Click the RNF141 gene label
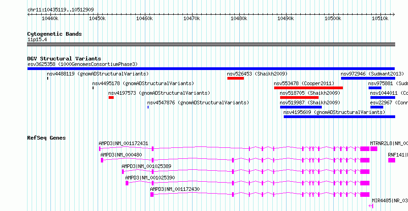408x211 pixels. [398, 155]
